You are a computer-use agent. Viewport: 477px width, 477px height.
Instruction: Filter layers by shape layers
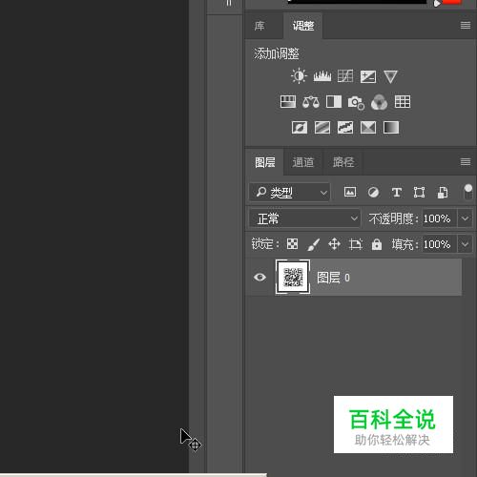419,192
